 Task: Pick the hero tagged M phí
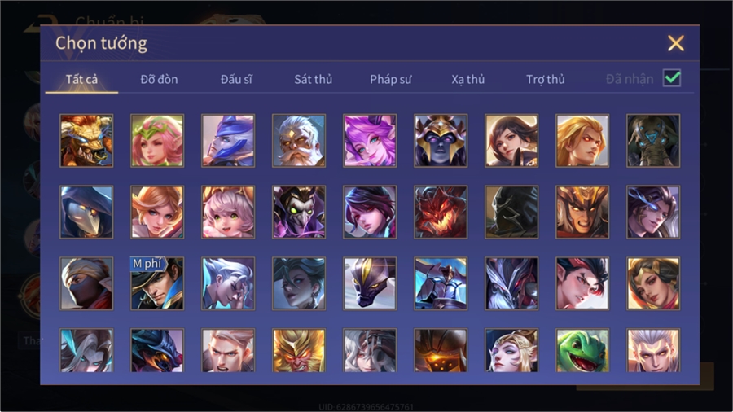157,283
